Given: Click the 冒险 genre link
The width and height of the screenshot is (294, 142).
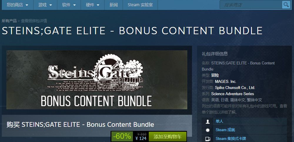Looking at the screenshot, I should click(x=215, y=75).
